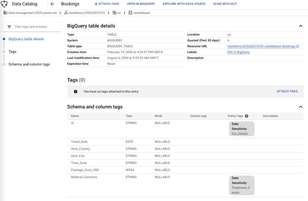308x201 pixels.
Task: Click the creation time value February 19, 2020
Action: click(135, 52)
